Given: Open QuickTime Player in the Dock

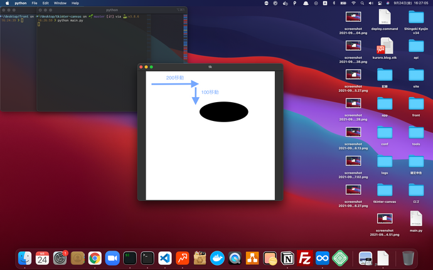Looking at the screenshot, I should coord(235,259).
